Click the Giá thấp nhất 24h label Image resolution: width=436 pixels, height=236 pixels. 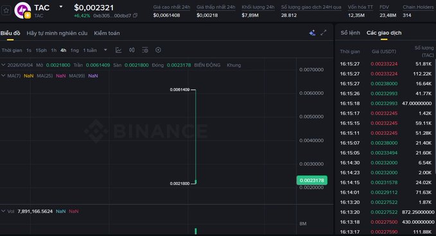216,7
